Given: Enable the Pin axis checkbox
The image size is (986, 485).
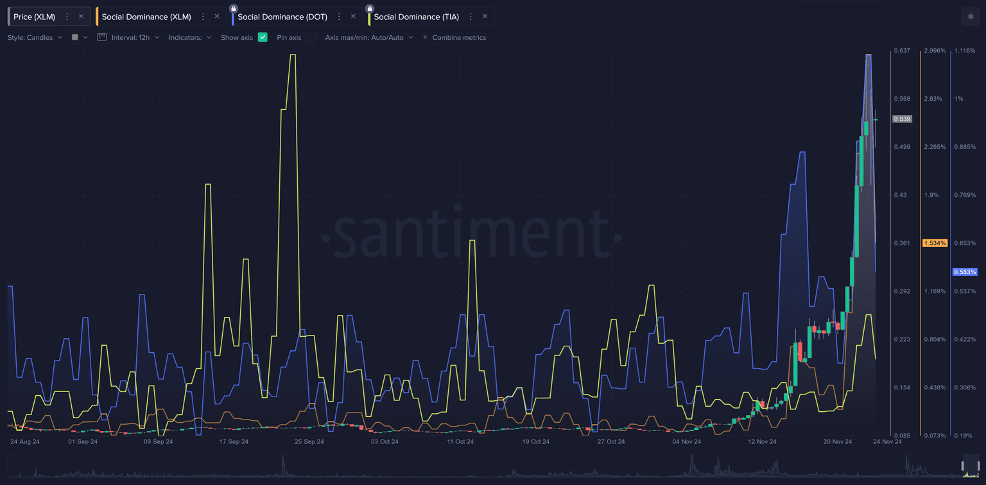Looking at the screenshot, I should [311, 37].
